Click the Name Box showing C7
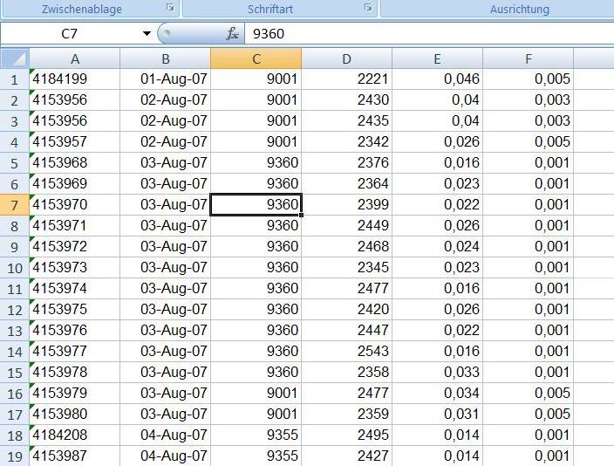 pyautogui.click(x=70, y=34)
